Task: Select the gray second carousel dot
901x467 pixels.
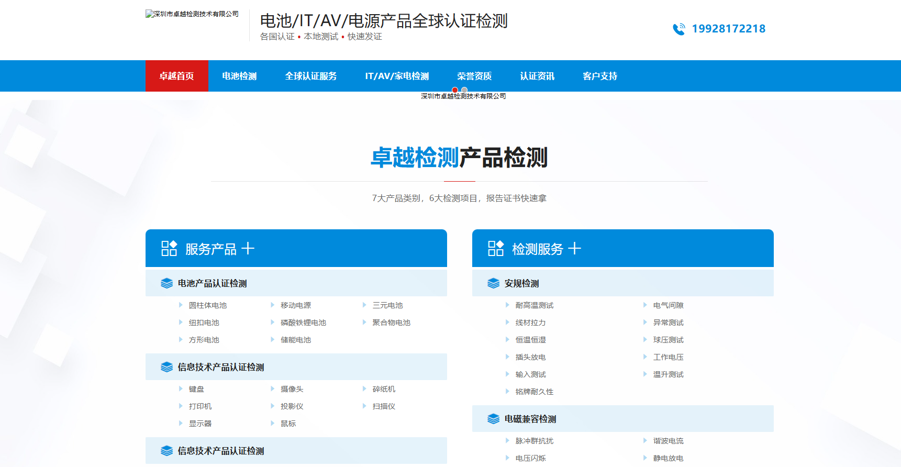Action: coord(464,90)
